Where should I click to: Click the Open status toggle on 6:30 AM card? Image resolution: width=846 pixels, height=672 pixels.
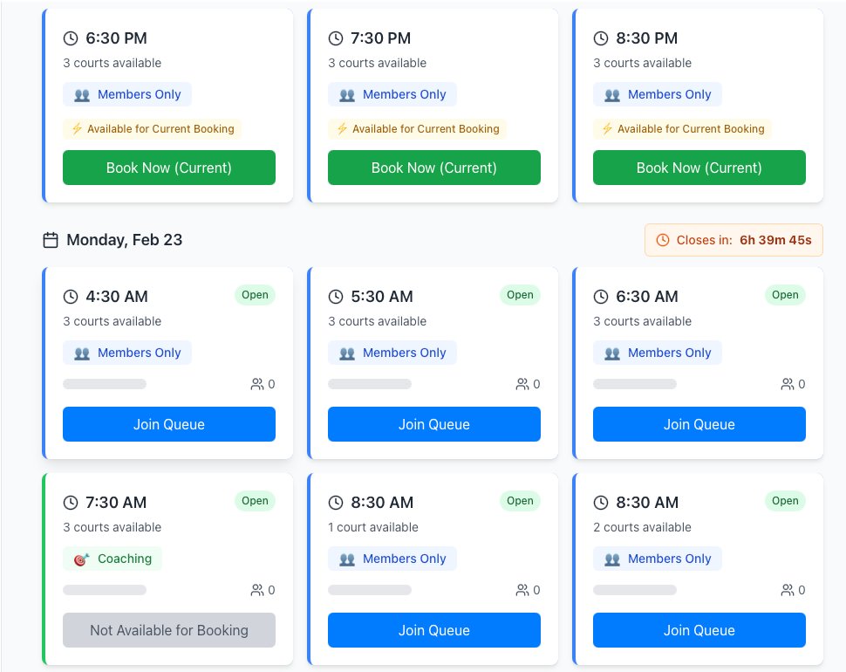point(784,295)
